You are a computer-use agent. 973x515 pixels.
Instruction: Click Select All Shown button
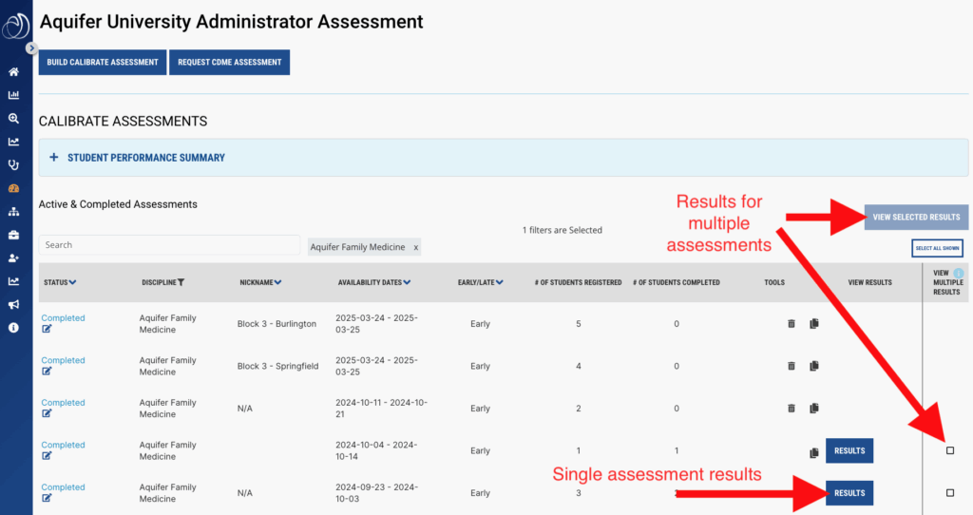point(937,248)
